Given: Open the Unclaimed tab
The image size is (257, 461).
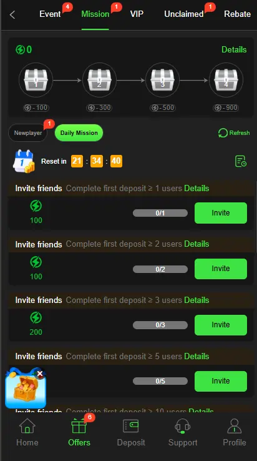Looking at the screenshot, I should [x=184, y=14].
